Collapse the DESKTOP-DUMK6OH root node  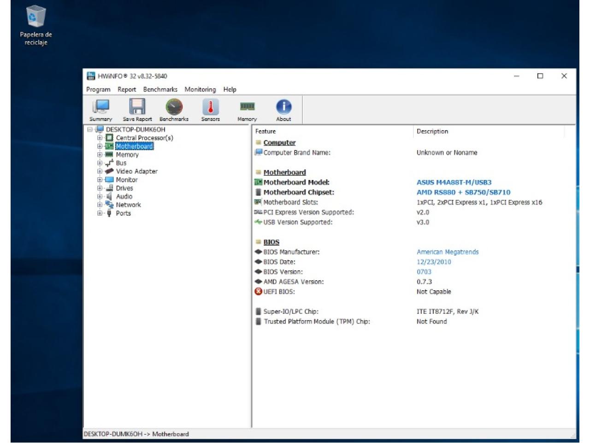click(x=90, y=130)
